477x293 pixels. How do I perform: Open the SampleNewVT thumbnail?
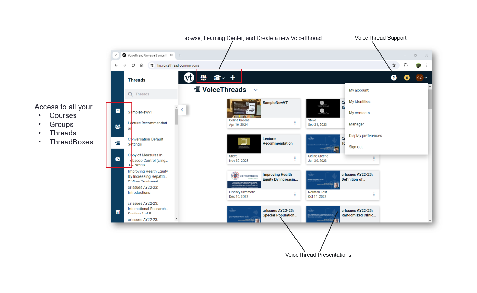[244, 108]
